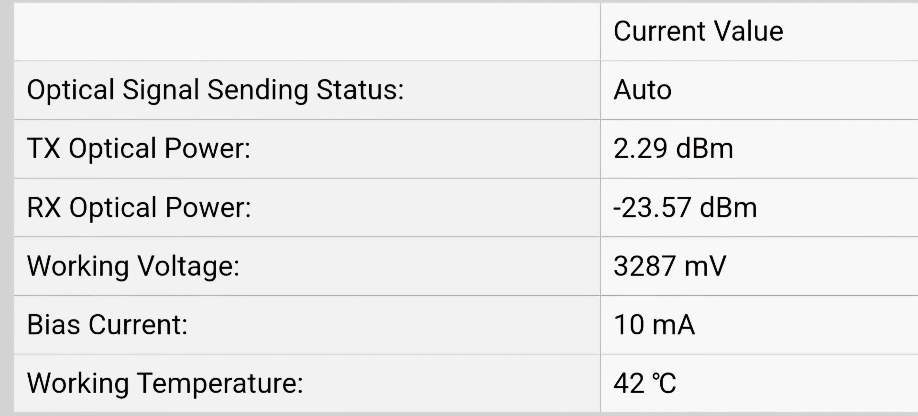Select the RX Optical Power label
Image resolution: width=918 pixels, height=416 pixels.
139,208
